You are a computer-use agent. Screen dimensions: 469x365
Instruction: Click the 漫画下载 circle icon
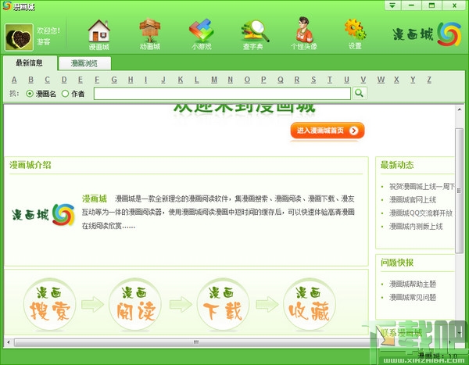[x=223, y=304]
